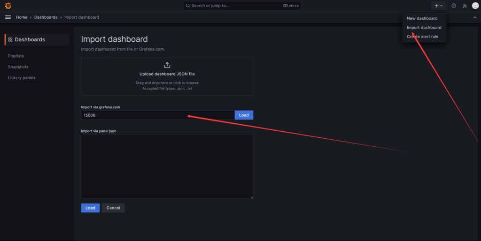
Task: Click the grafana.com ID input field
Action: click(x=158, y=115)
